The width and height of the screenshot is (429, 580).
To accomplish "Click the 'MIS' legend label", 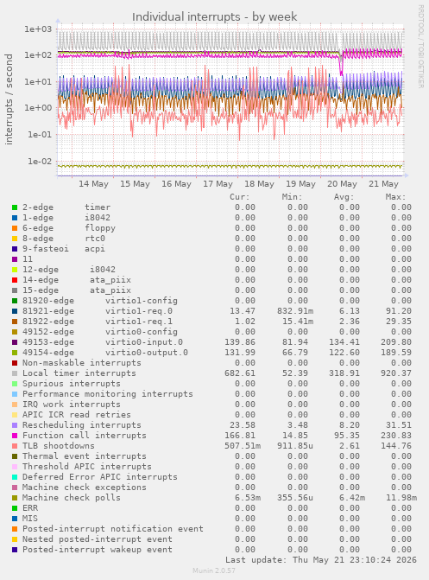I will tap(30, 519).
